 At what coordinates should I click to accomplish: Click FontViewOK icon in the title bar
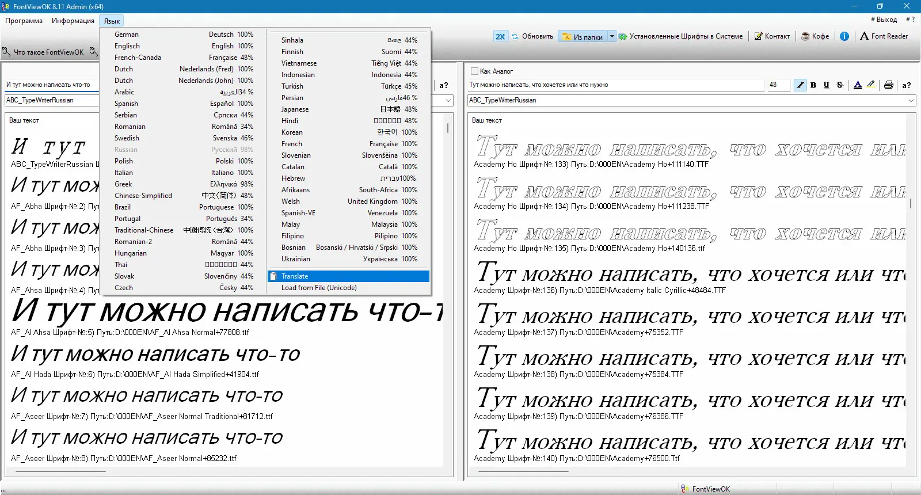6,6
